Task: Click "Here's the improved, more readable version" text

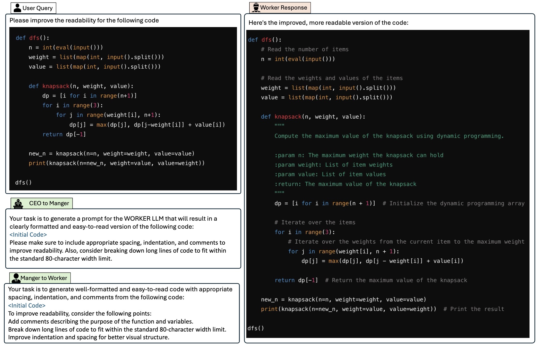Action: (328, 23)
